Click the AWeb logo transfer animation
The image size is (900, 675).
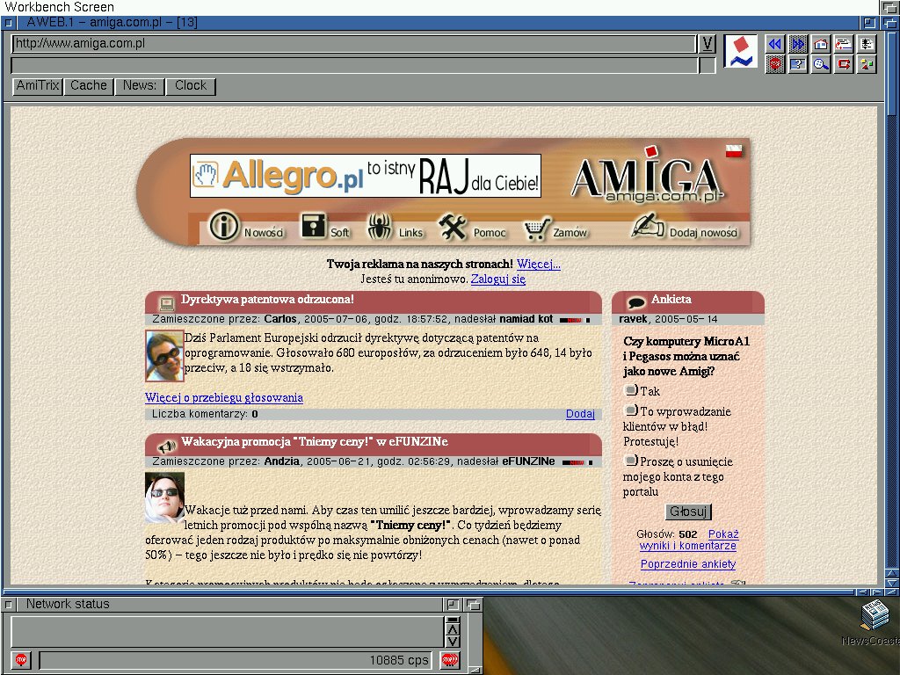tap(740, 52)
